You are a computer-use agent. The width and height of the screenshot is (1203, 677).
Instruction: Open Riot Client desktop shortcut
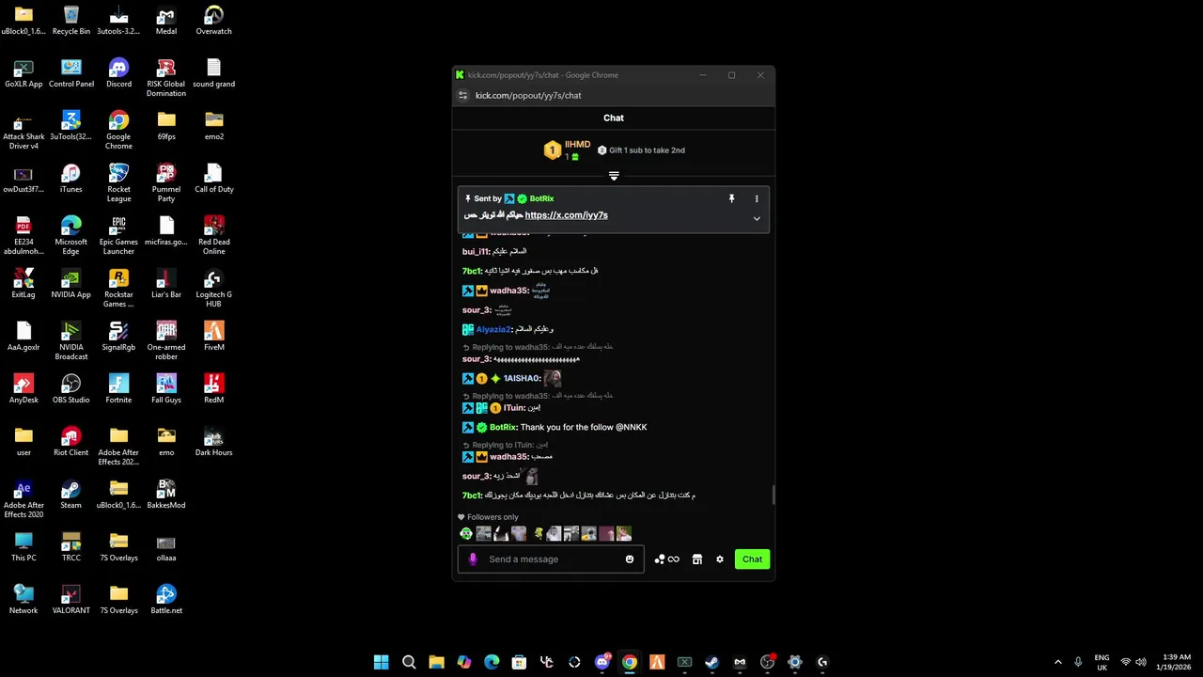pyautogui.click(x=70, y=442)
